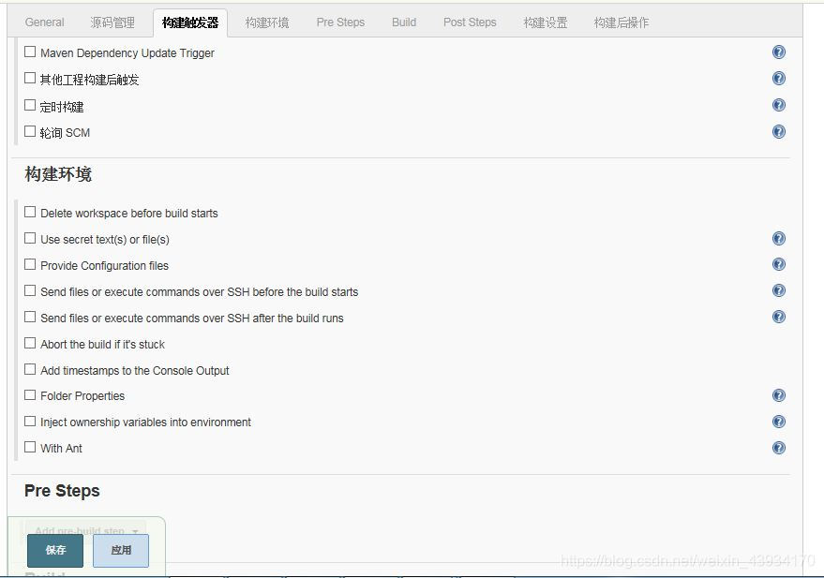Select the 构建触发器 tab
Viewport: 824px width, 578px height.
click(190, 22)
